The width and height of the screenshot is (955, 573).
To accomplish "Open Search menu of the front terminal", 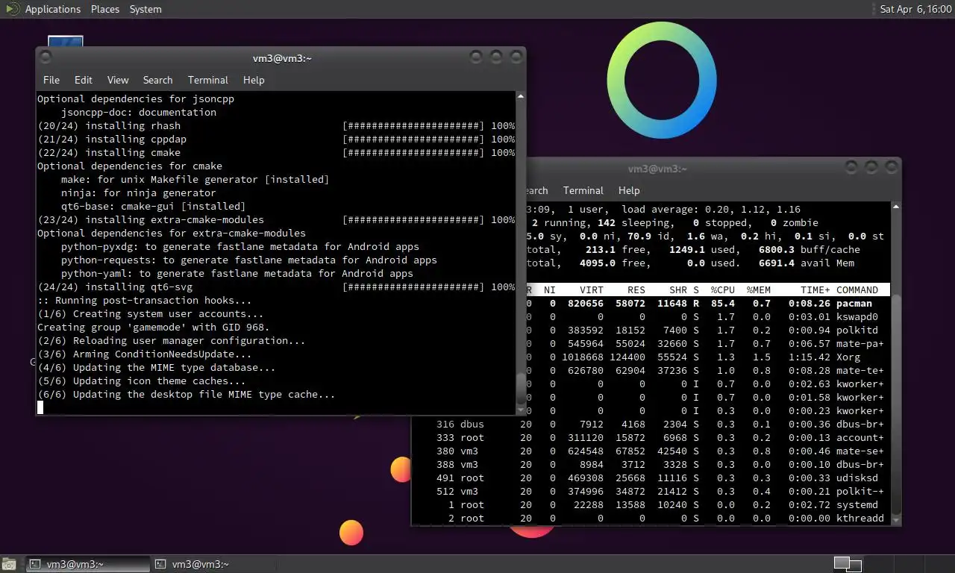I will tap(157, 80).
